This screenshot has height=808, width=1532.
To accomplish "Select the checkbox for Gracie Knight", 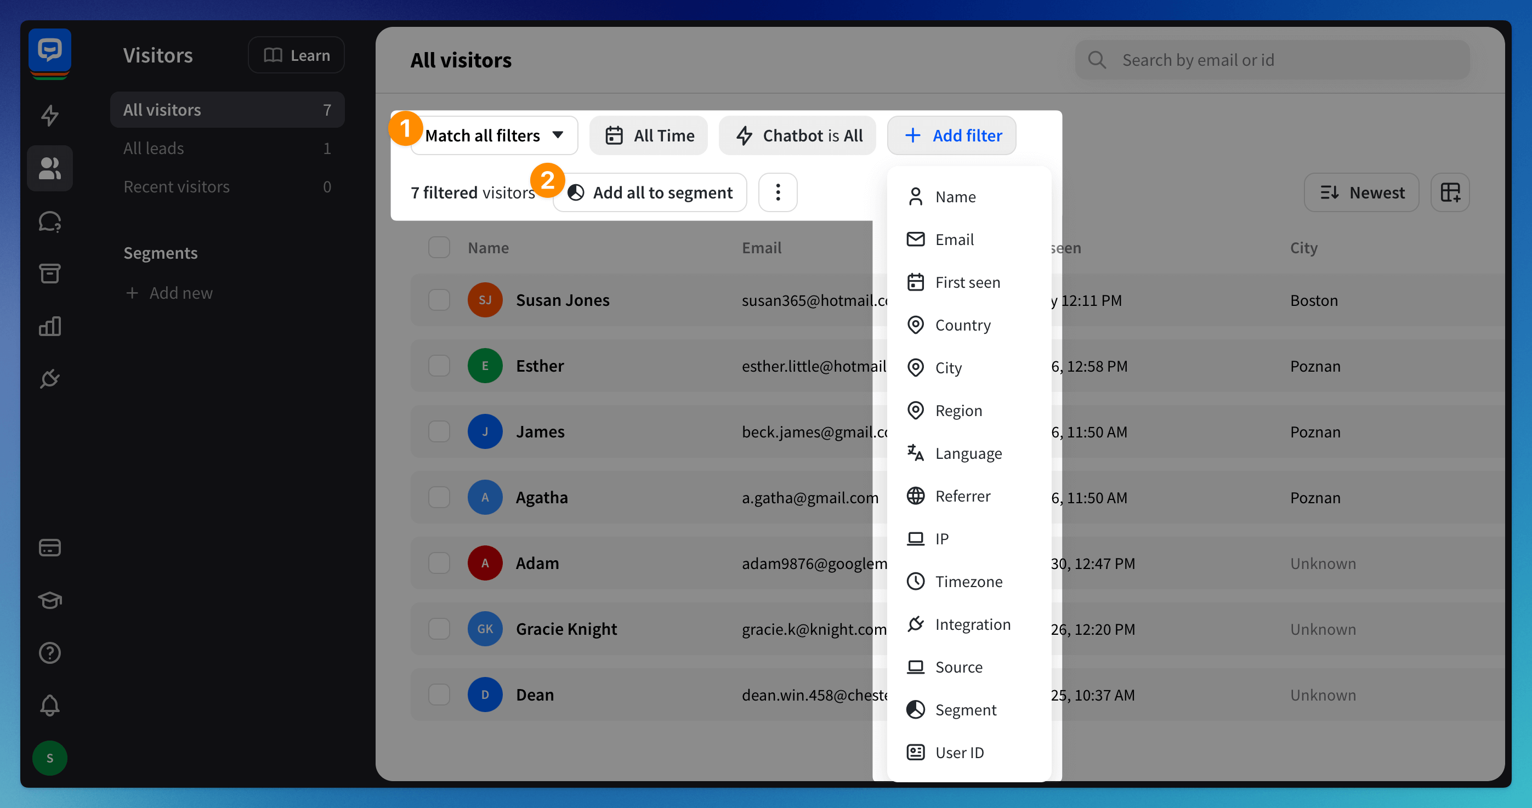I will coord(439,628).
